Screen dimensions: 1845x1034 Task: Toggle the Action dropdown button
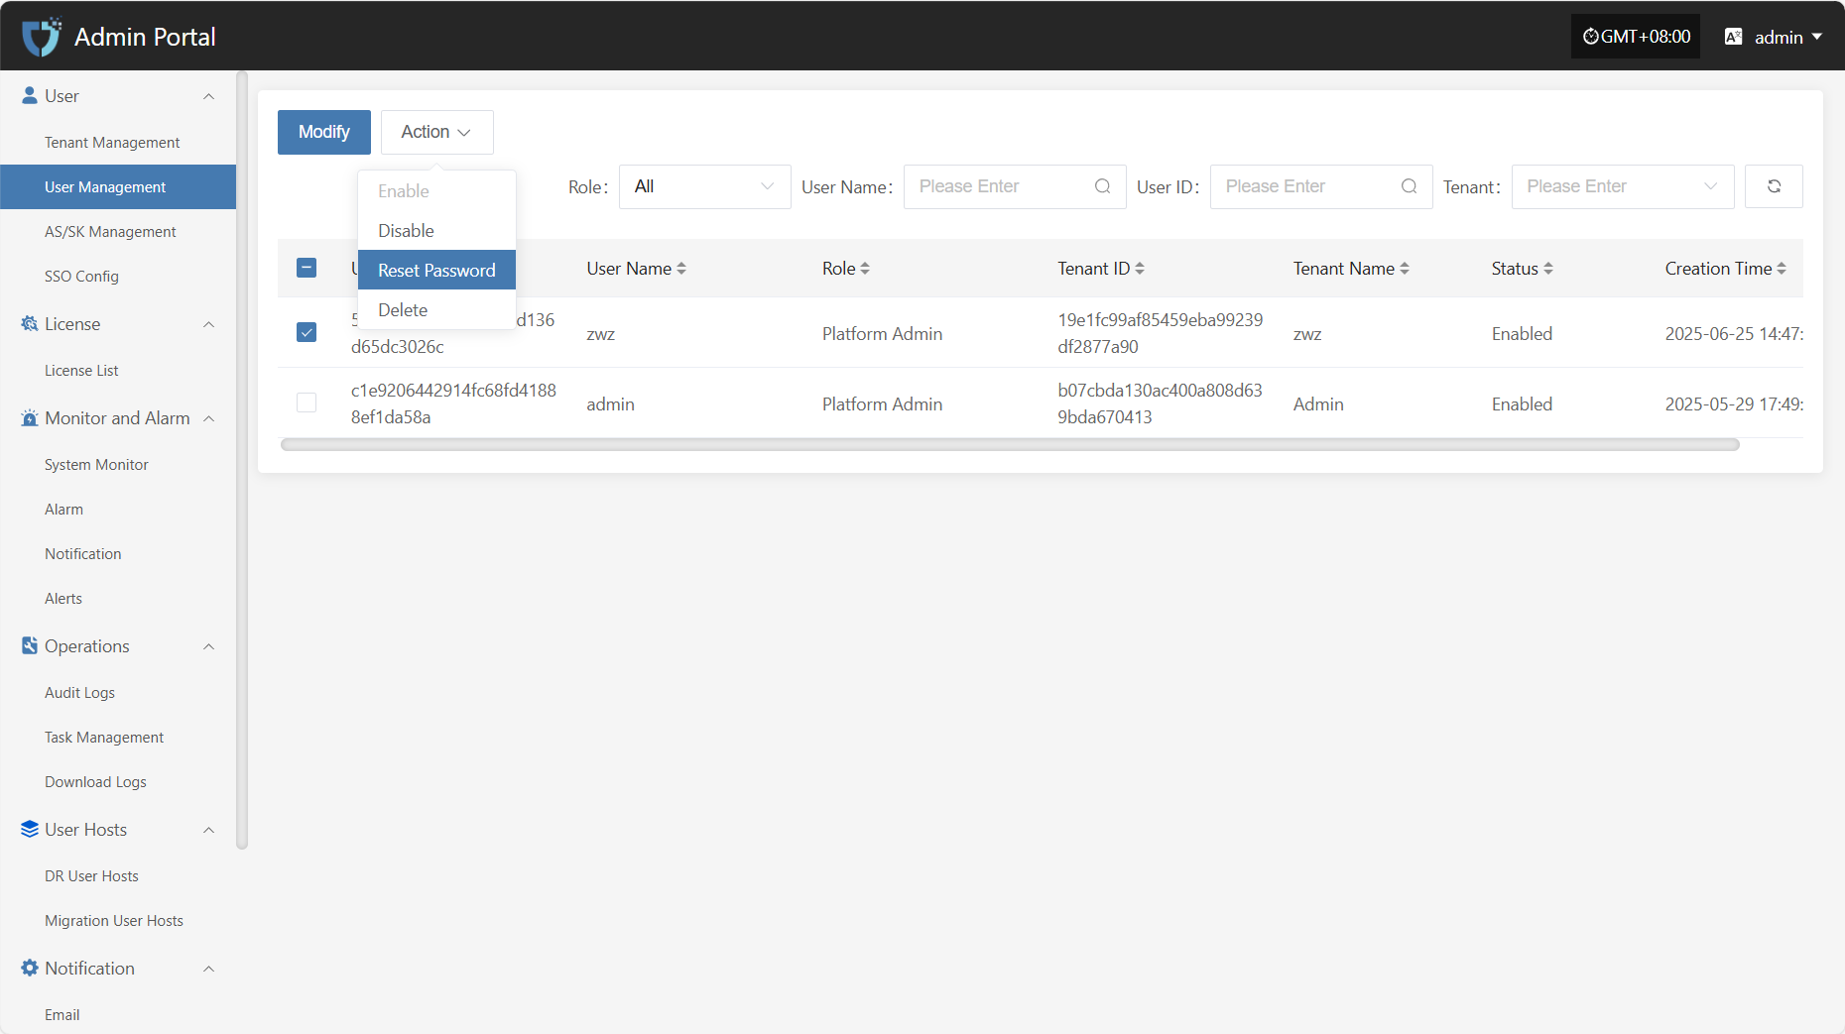[x=436, y=132]
